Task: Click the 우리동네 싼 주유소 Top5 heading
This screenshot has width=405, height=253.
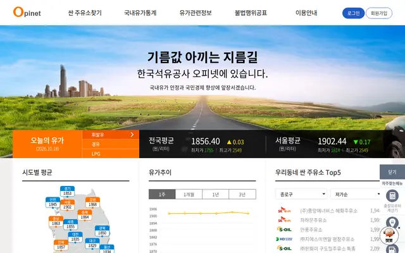Action: pos(308,172)
